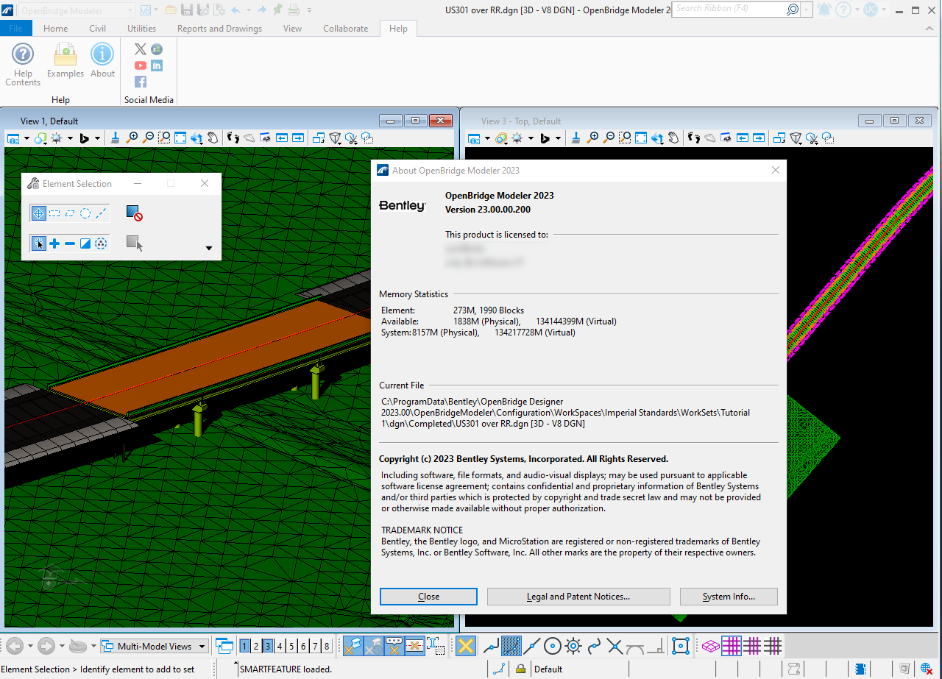Choose Line selection method in Element Selection

point(101,213)
